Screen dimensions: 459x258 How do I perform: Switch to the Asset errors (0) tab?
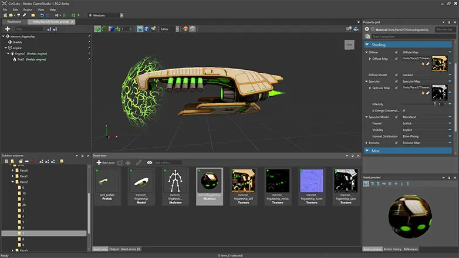coord(130,249)
